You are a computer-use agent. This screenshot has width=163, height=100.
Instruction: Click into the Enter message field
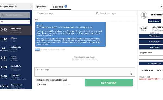click(85, 72)
